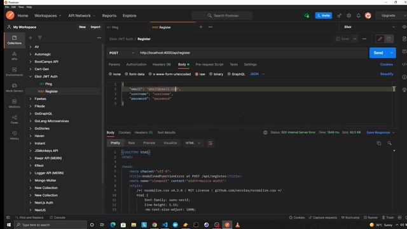407x229 pixels.
Task: Click the sync status cloud icon
Action: (307, 15)
